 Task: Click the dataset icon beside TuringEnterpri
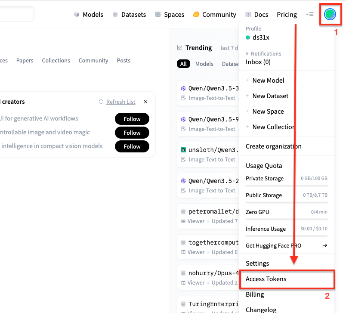tap(183, 304)
